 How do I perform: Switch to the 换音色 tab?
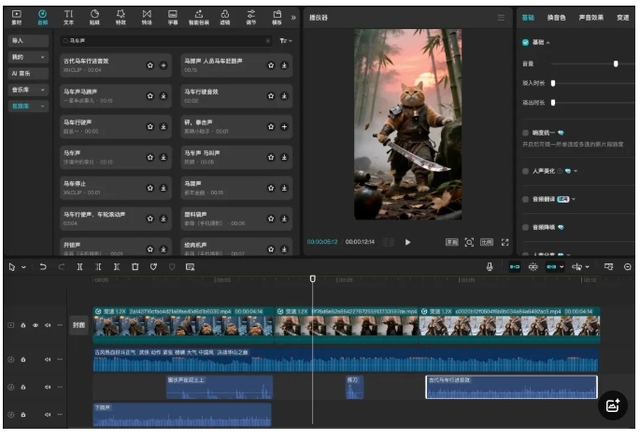pyautogui.click(x=556, y=17)
